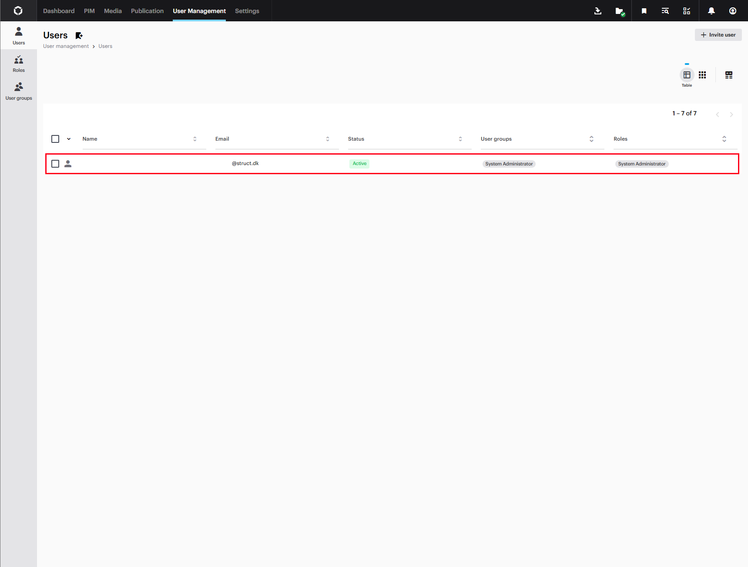This screenshot has width=748, height=567.
Task: Check the select-all users checkbox in header
Action: pyautogui.click(x=55, y=139)
